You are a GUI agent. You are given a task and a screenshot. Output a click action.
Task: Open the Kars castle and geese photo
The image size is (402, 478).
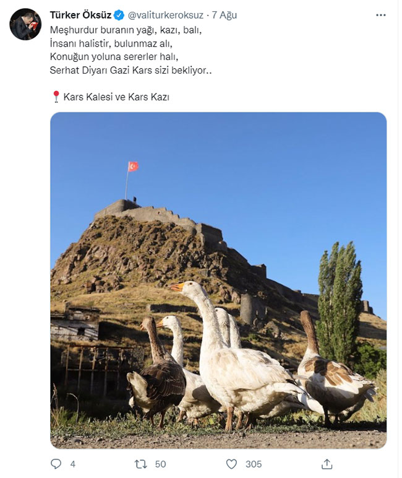218,280
